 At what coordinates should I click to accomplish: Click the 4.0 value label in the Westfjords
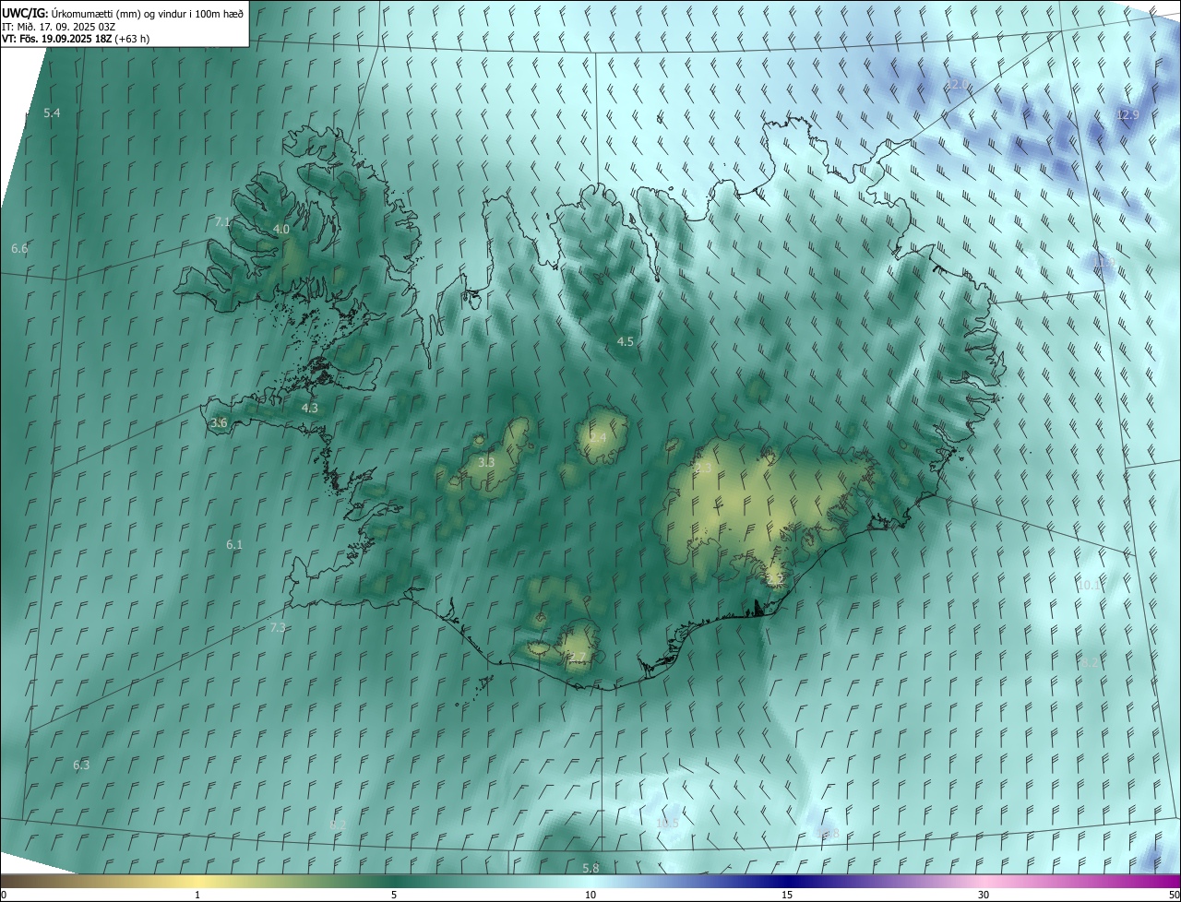pyautogui.click(x=281, y=230)
